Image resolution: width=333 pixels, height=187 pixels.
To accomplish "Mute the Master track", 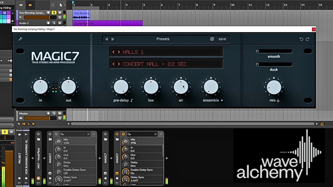I will [60, 113].
